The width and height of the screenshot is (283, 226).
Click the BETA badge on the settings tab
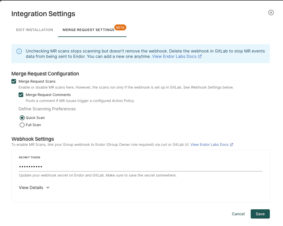point(120,27)
